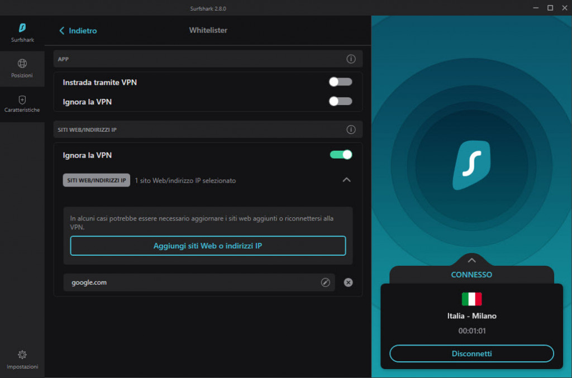
Task: Collapse the selected websites list chevron
Action: [x=346, y=180]
